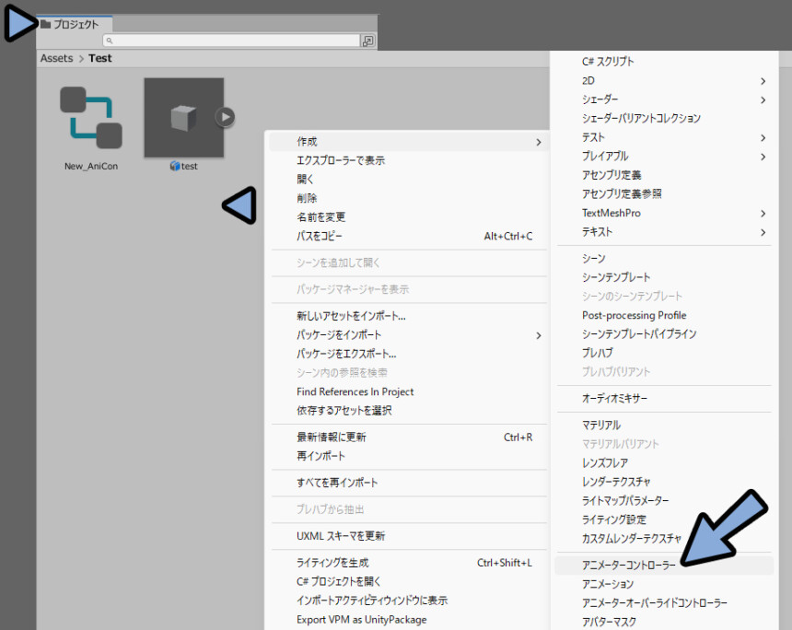Switch to the プロジェクト tab
792x630 pixels.
coord(75,24)
